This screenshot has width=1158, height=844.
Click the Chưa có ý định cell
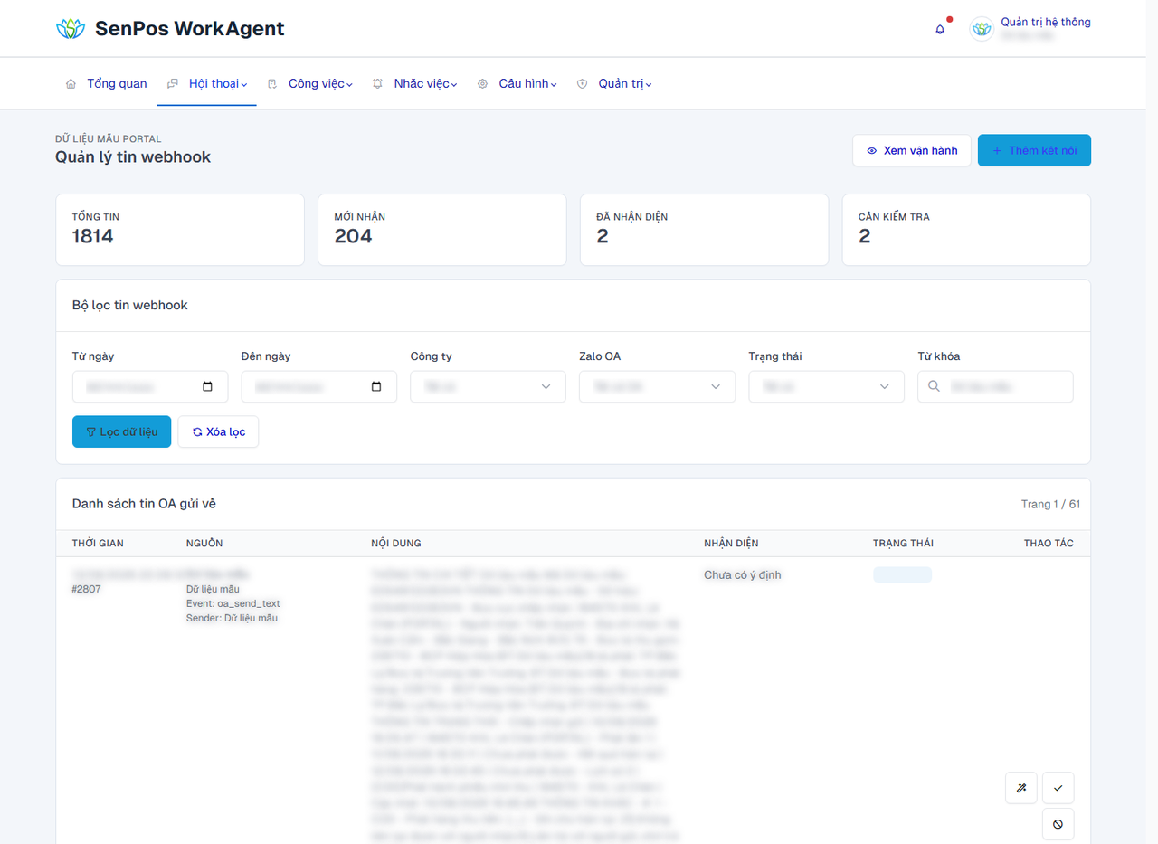point(743,575)
